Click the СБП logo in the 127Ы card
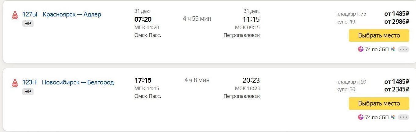The height and width of the screenshot is (132, 416). (x=393, y=49)
